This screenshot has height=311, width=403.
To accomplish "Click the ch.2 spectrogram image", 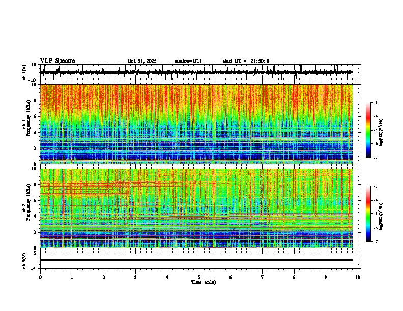I will pyautogui.click(x=196, y=208).
